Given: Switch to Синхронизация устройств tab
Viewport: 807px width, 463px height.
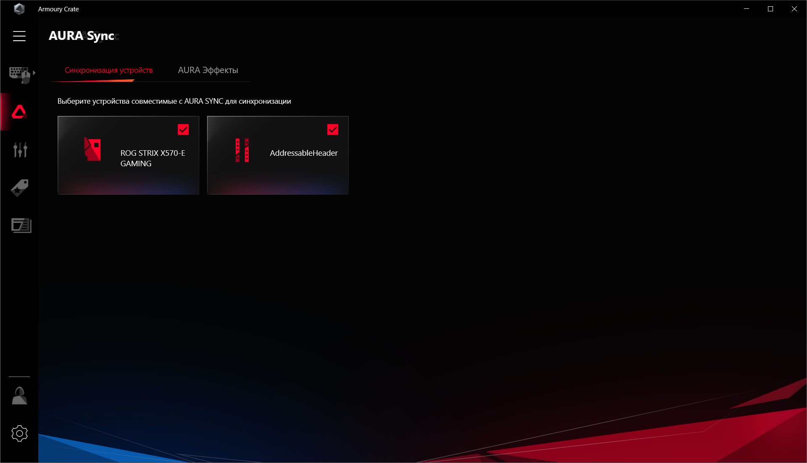Looking at the screenshot, I should pos(109,70).
